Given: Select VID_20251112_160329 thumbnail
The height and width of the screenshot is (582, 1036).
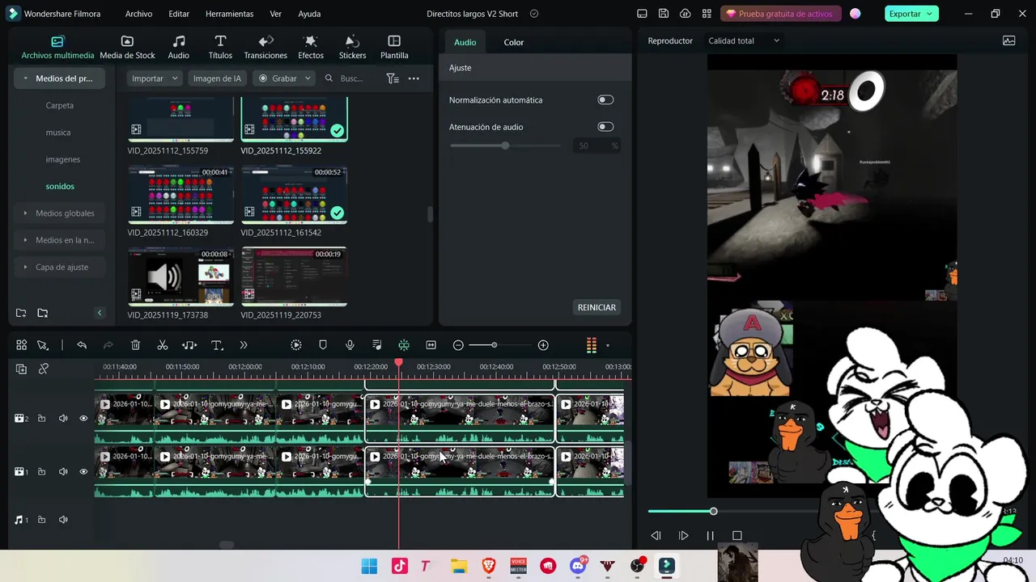Looking at the screenshot, I should pyautogui.click(x=180, y=195).
